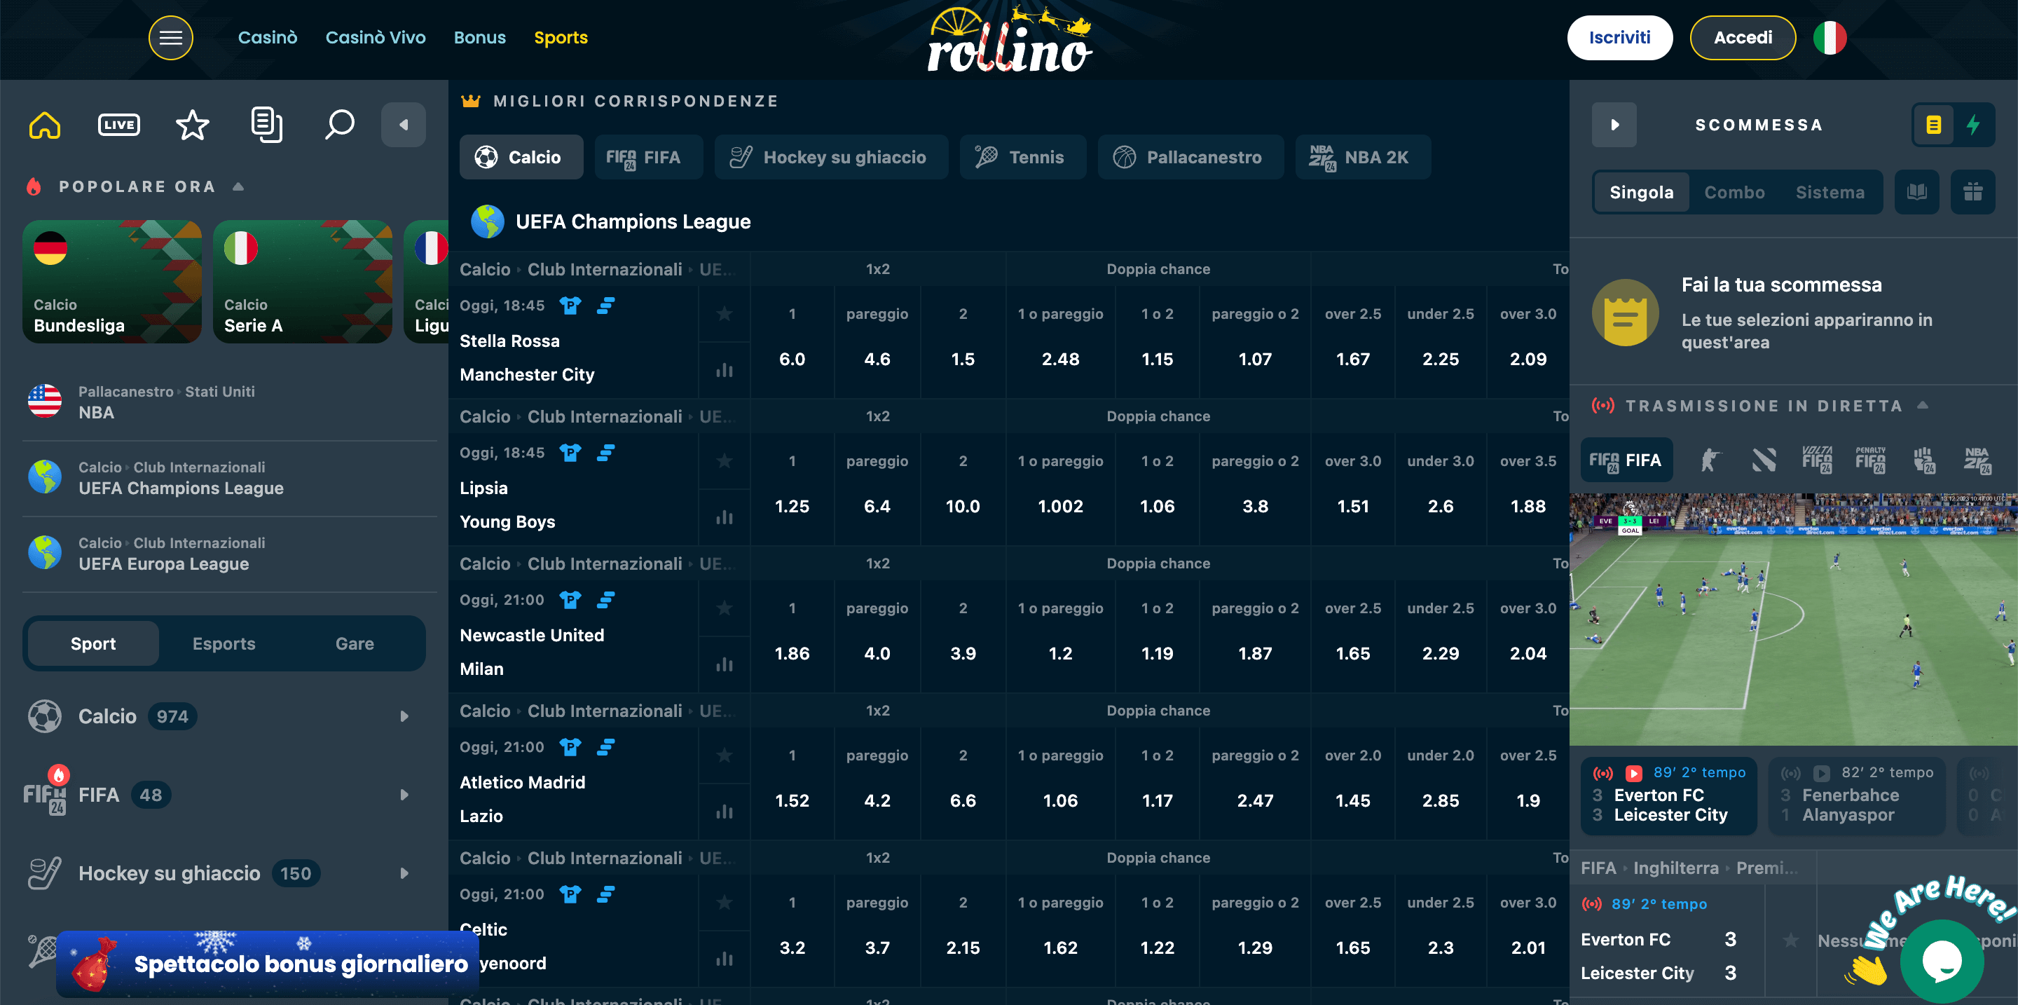Switch to the FIFA sport tab
Image resolution: width=2018 pixels, height=1005 pixels.
coord(649,157)
